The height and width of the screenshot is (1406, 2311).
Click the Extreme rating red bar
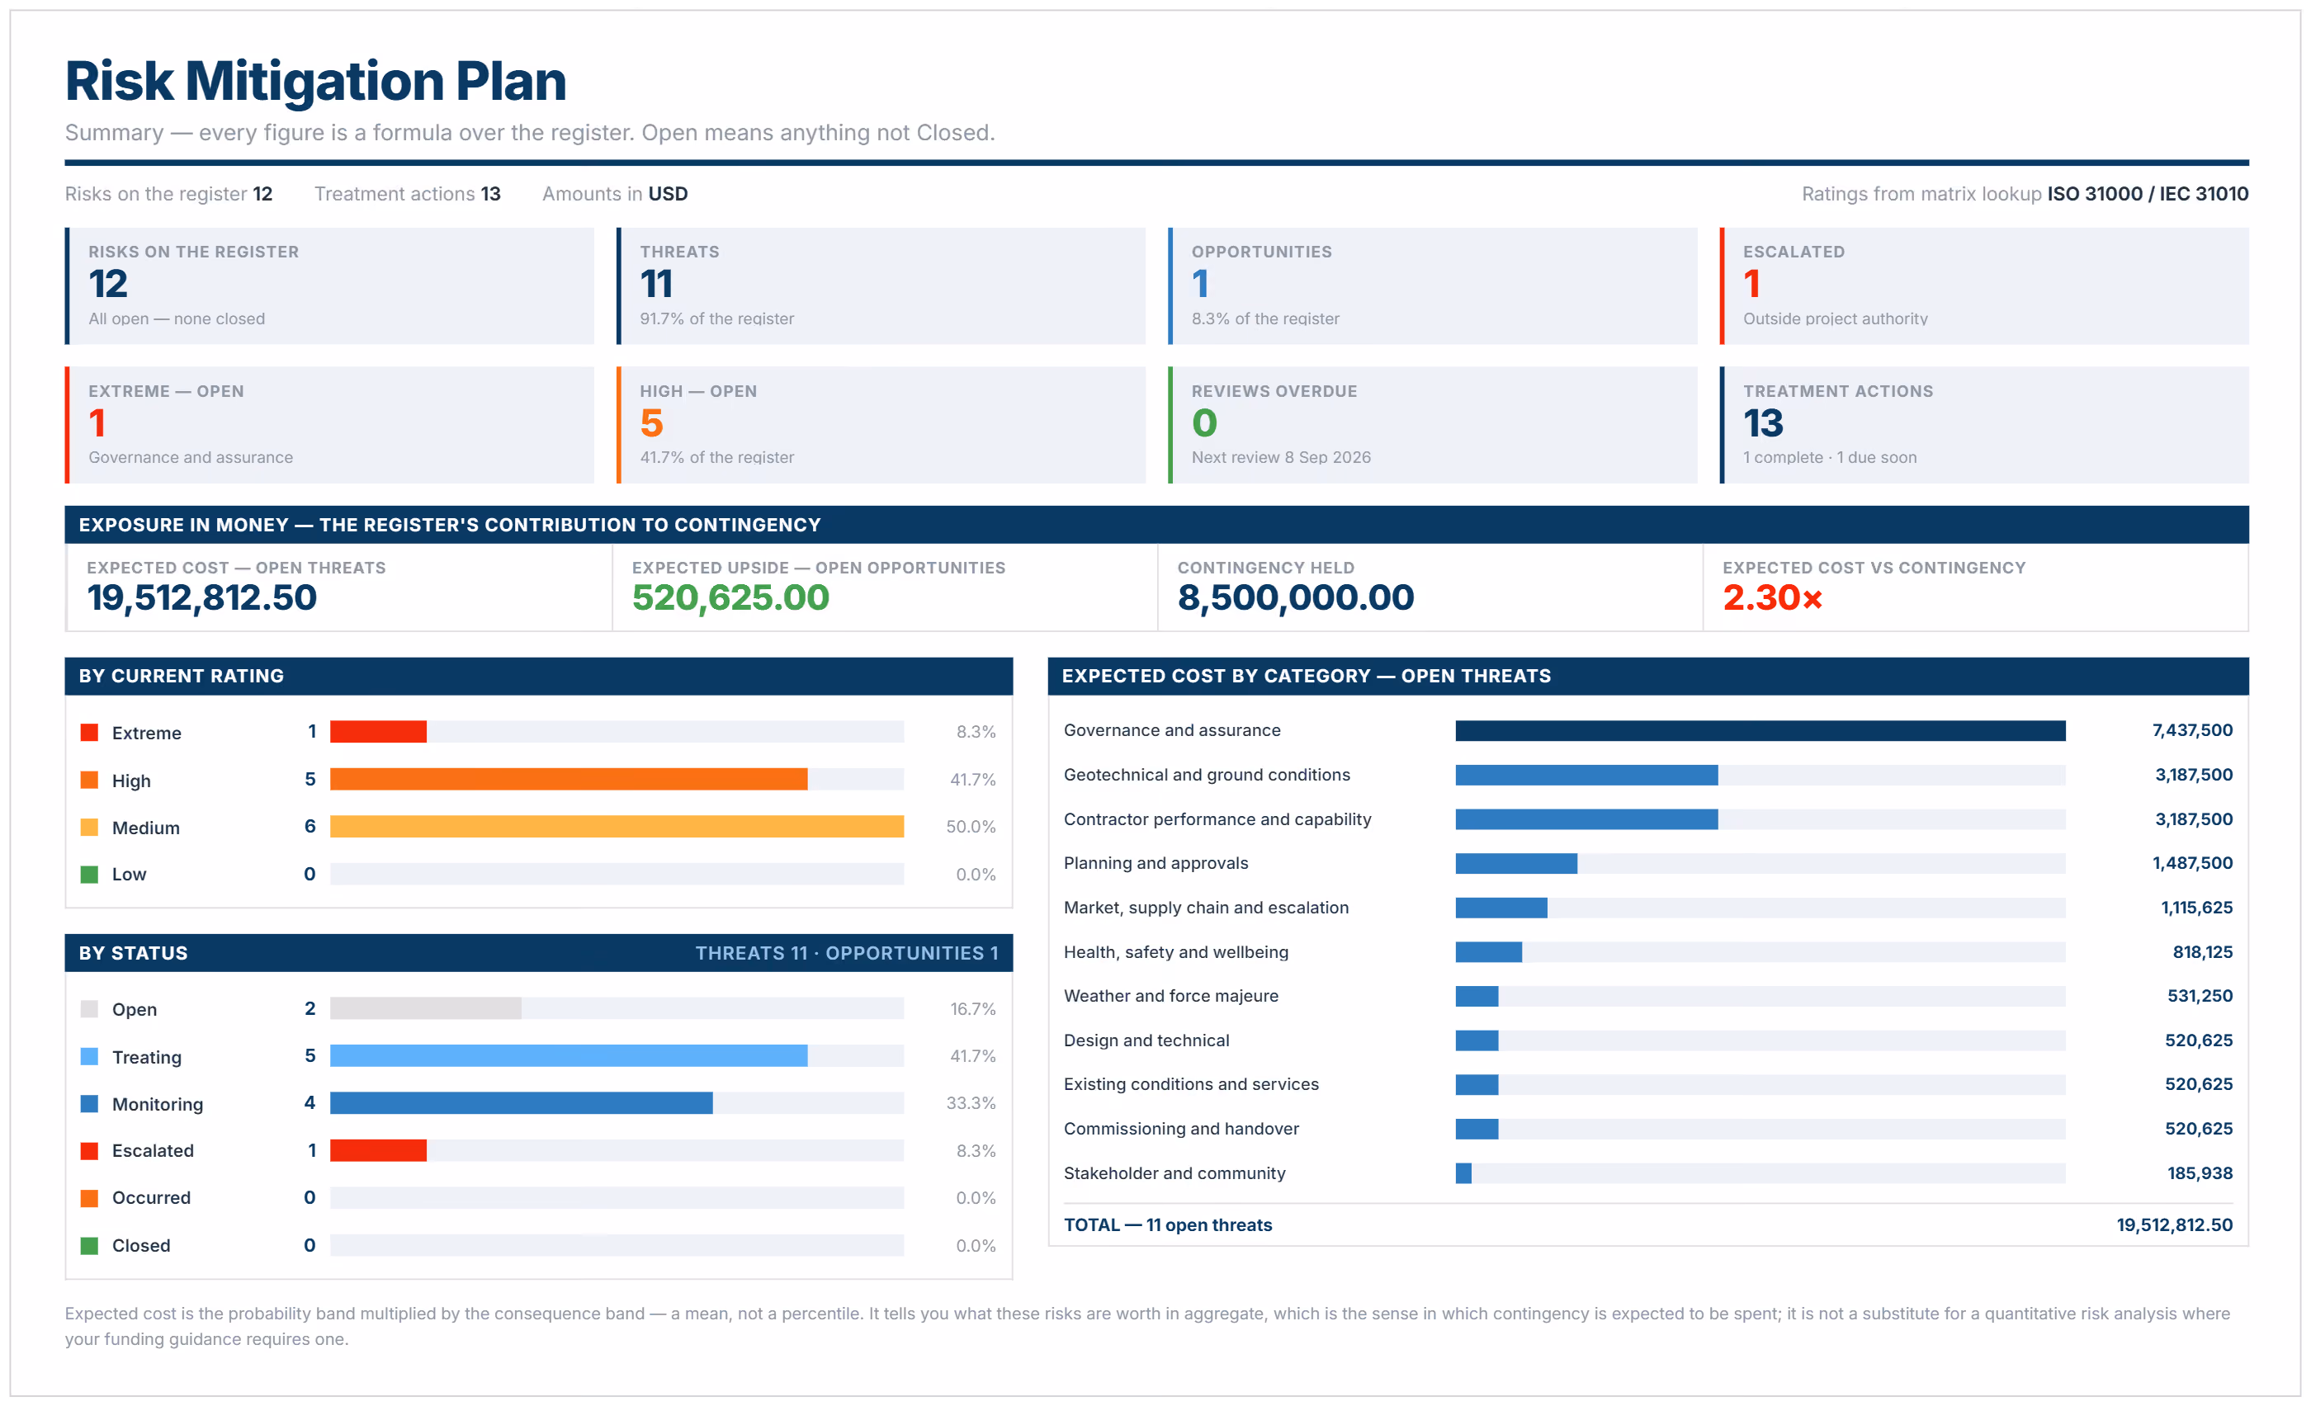coord(378,731)
